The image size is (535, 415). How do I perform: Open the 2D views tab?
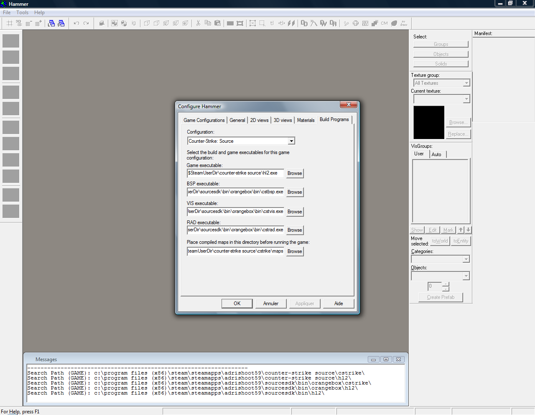260,120
